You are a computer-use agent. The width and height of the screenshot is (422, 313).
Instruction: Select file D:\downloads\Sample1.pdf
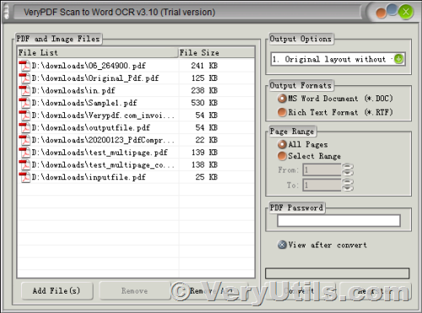tap(84, 103)
